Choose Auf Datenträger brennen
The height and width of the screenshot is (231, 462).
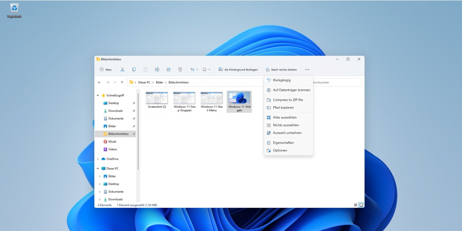pyautogui.click(x=289, y=90)
